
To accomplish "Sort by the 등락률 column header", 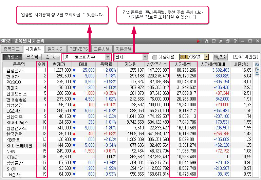I will [x=106, y=64].
